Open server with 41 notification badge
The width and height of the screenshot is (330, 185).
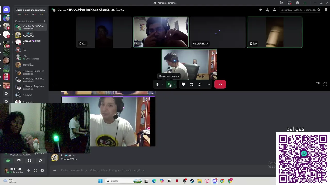(x=6, y=85)
